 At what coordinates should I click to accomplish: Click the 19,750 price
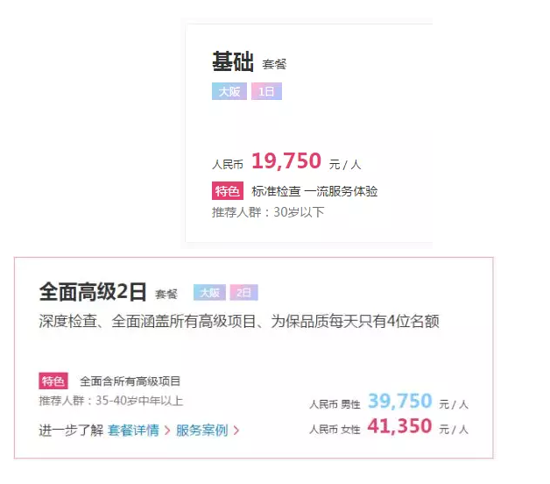coord(286,161)
